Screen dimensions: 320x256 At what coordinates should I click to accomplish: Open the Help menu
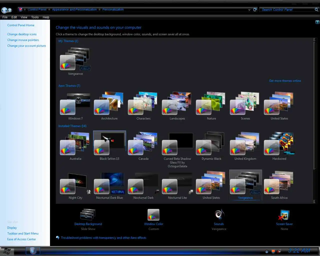pyautogui.click(x=46, y=17)
